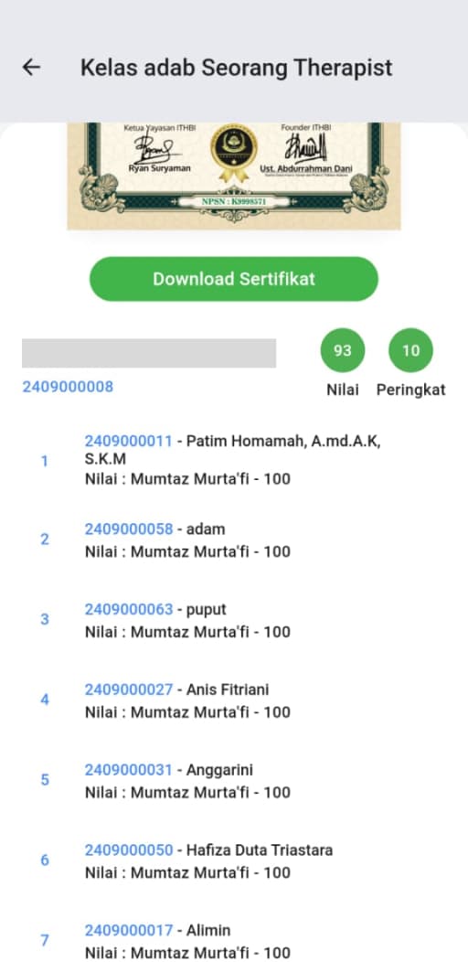Click the Download Sertifikat button

[234, 279]
